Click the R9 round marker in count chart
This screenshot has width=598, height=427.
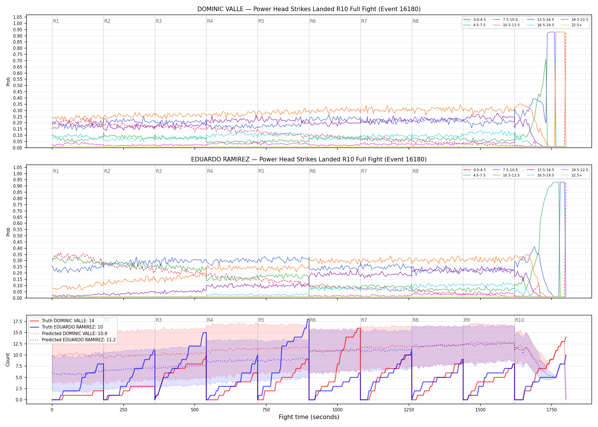pyautogui.click(x=467, y=320)
